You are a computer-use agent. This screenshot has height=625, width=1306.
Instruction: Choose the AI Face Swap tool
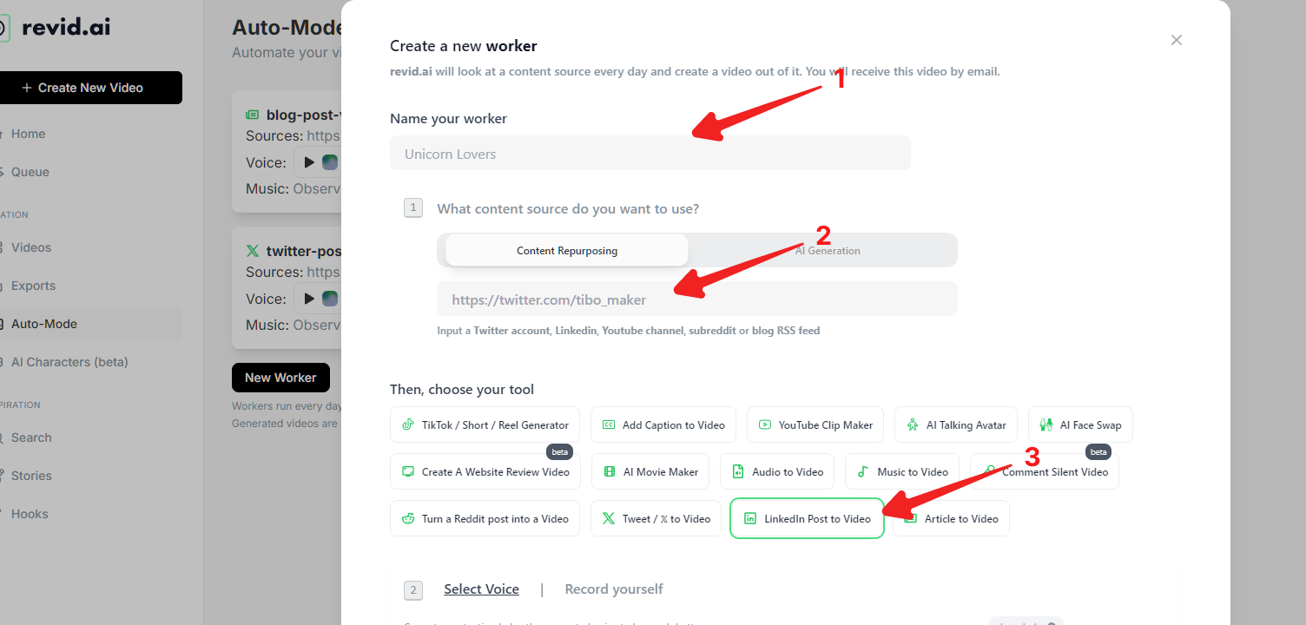[1080, 424]
